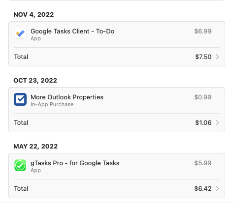Select the Oct 23, 2022 Total row
This screenshot has width=234, height=208.
pos(117,123)
